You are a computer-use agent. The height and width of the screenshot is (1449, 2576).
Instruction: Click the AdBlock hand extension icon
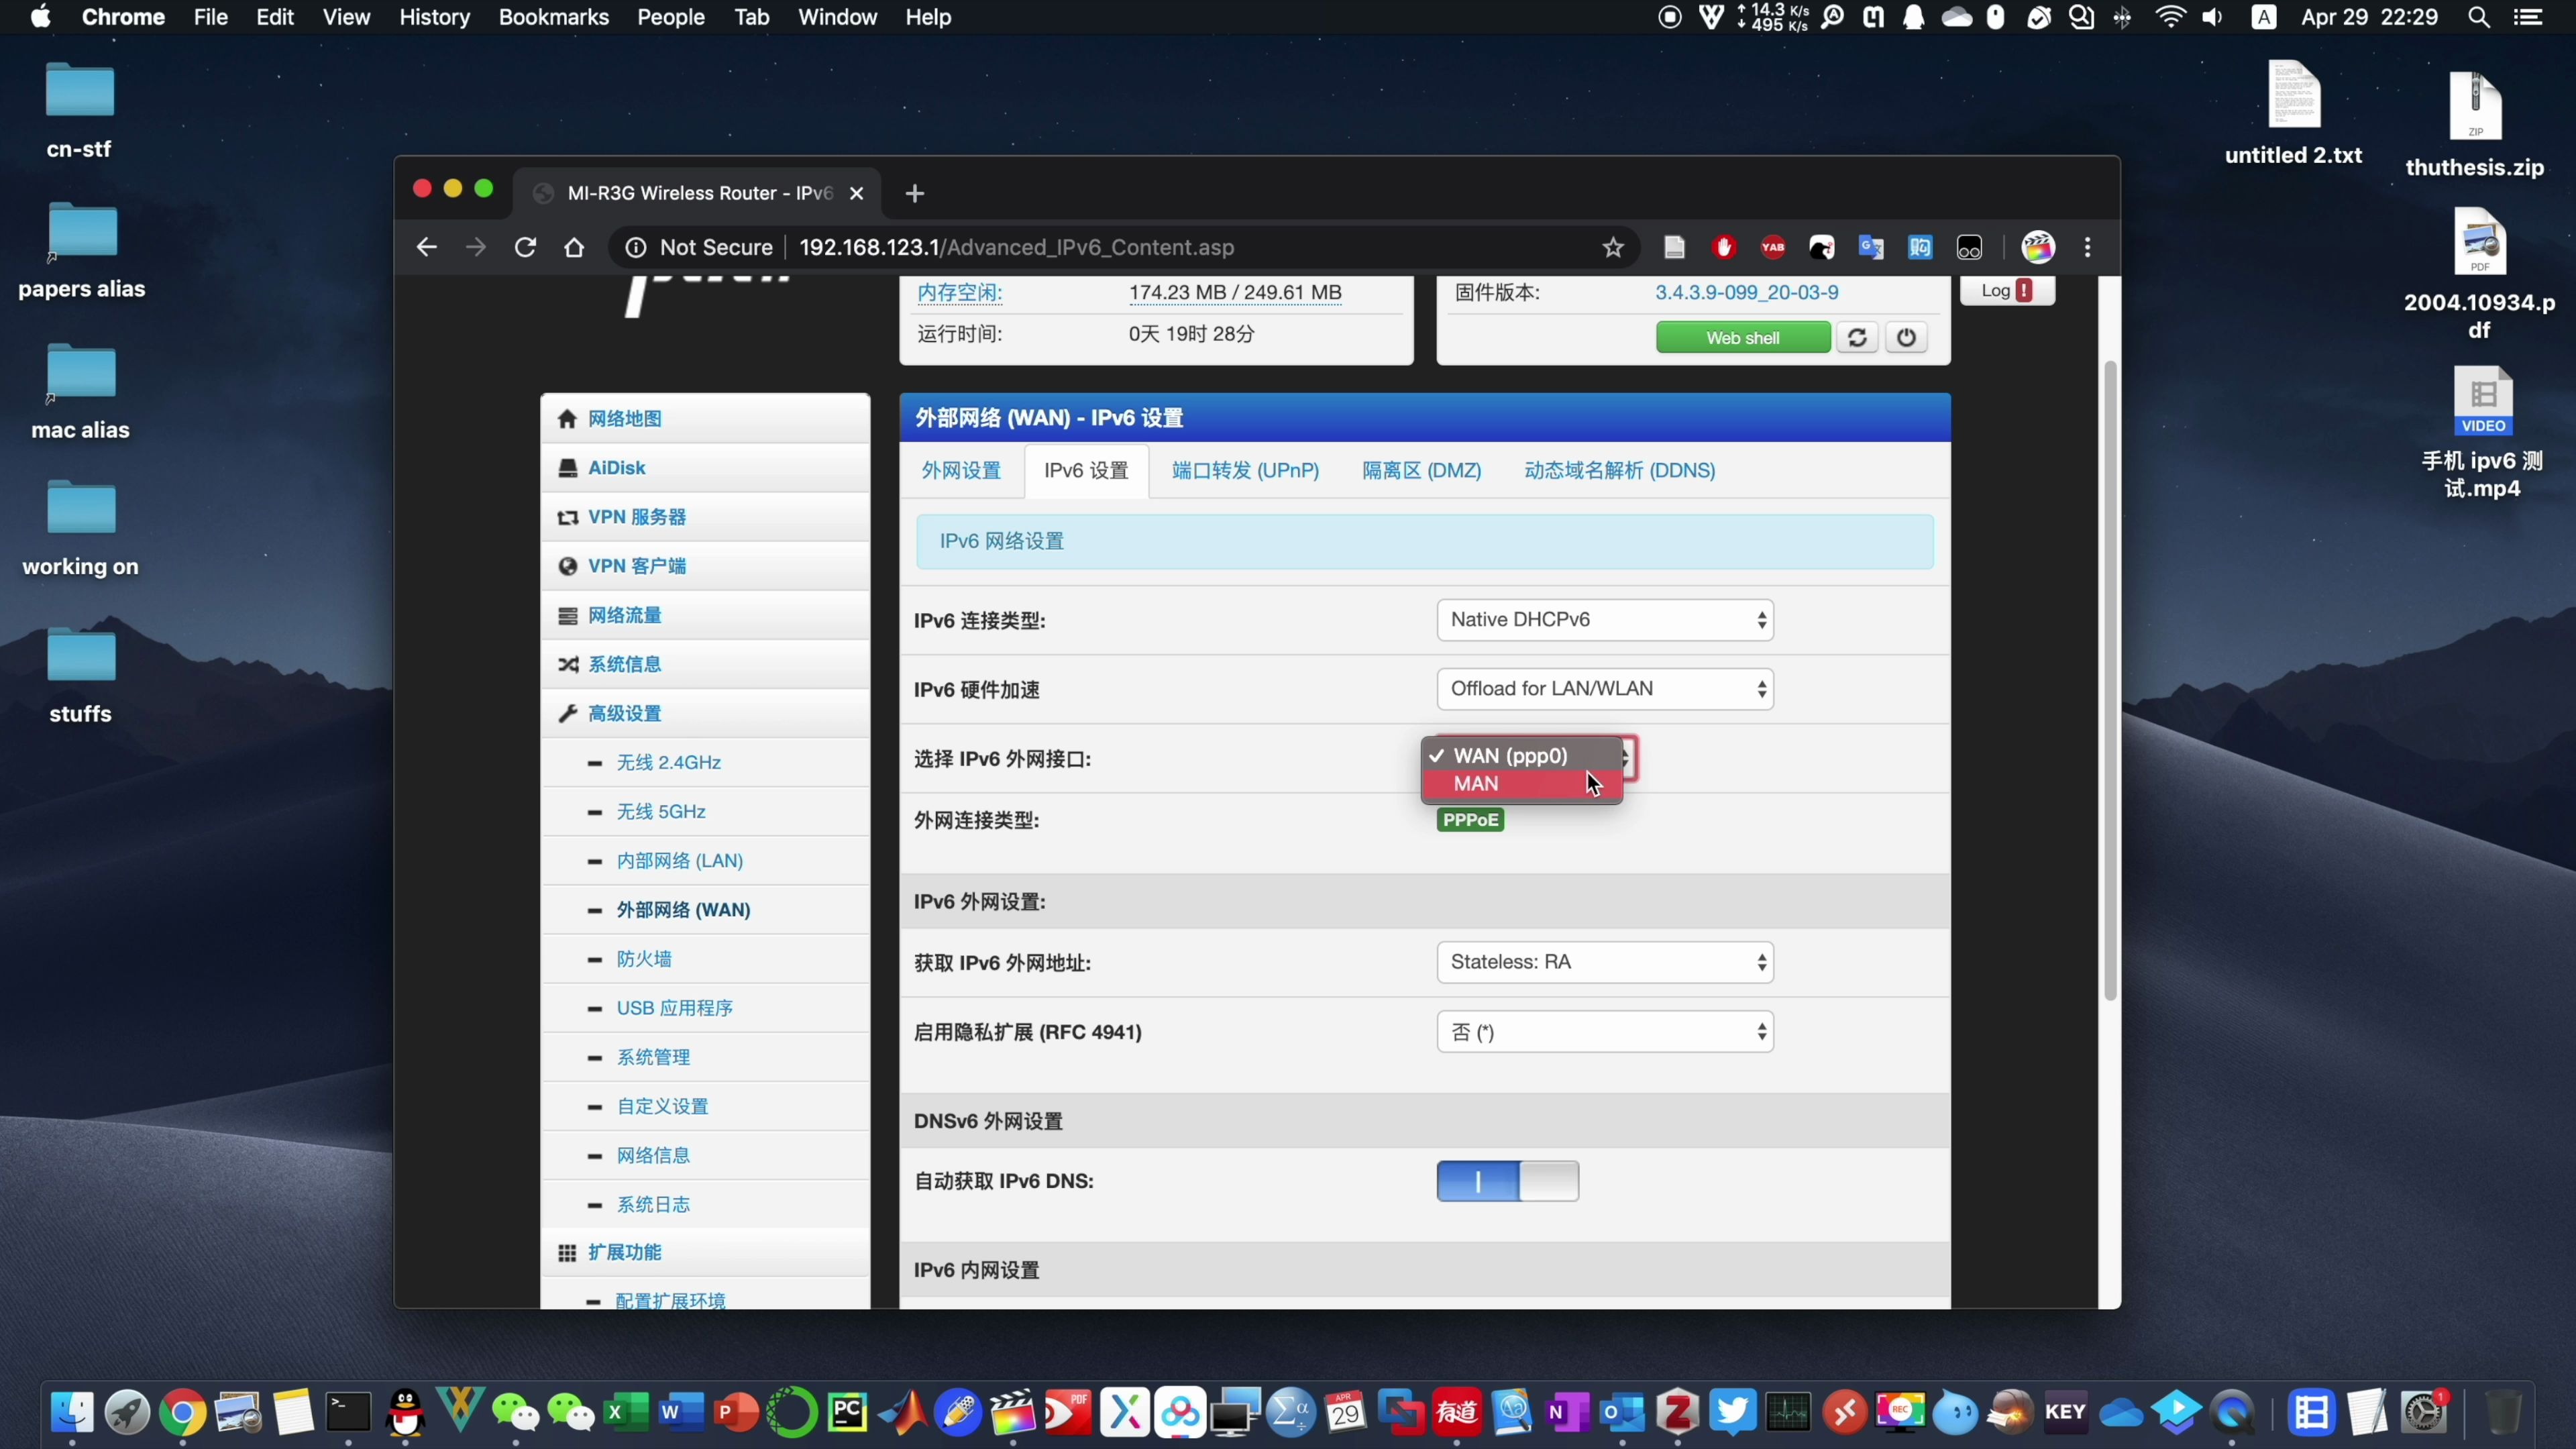1724,247
